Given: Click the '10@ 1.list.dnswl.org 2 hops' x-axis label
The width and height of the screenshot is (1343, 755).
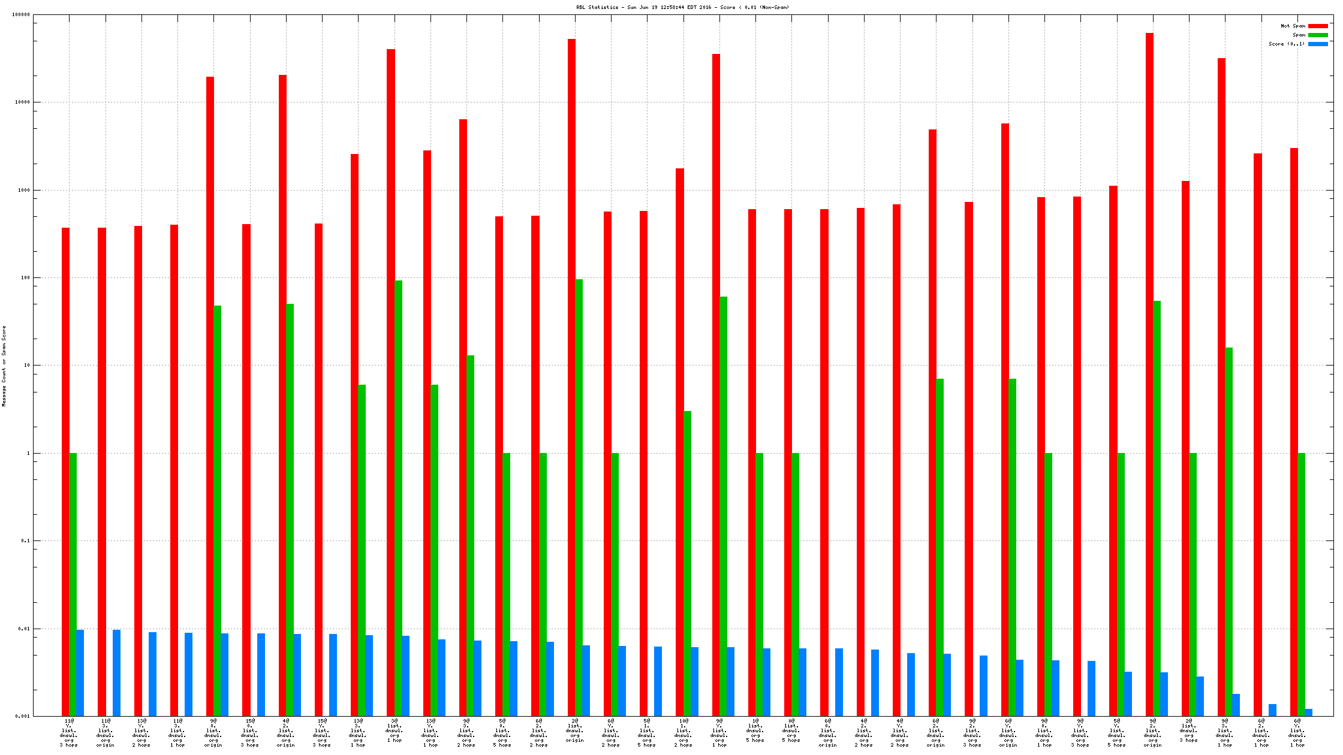Looking at the screenshot, I should click(683, 733).
